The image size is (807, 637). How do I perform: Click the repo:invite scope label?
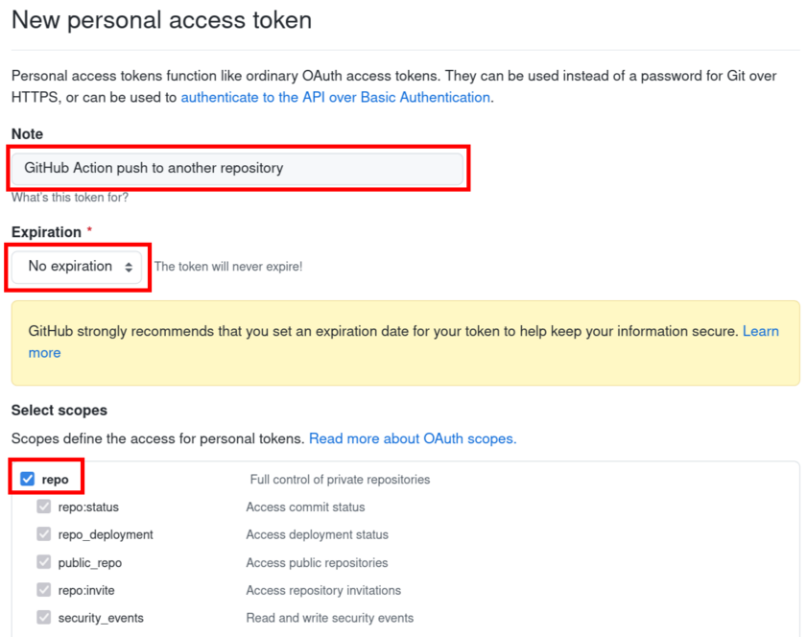click(x=86, y=590)
